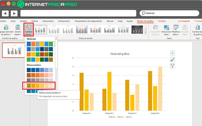Pick the fourth Multicolor palette row
This screenshot has width=202, height=126.
(40, 59)
